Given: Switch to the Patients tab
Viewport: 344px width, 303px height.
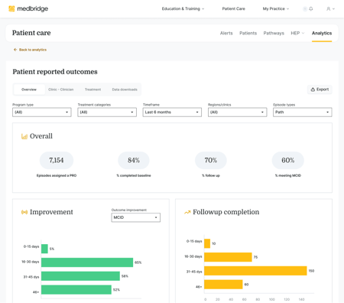Looking at the screenshot, I should (x=248, y=33).
